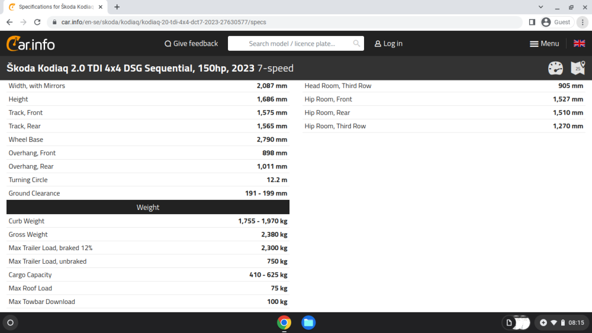Select Hip Room, Third Row label
The image size is (592, 333).
click(x=335, y=126)
